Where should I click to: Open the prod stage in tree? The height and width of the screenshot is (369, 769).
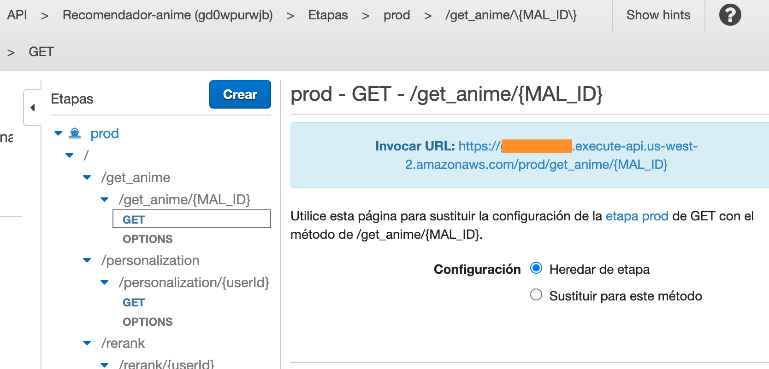(x=105, y=133)
